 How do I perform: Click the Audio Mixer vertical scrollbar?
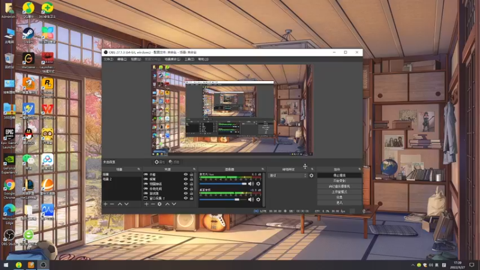[x=264, y=190]
